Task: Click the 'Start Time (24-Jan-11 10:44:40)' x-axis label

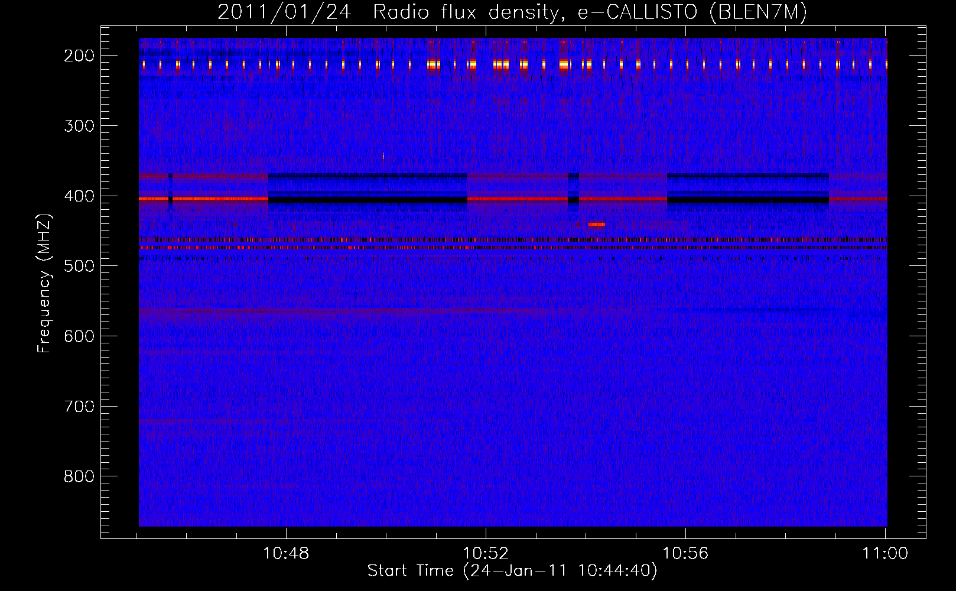Action: point(512,571)
